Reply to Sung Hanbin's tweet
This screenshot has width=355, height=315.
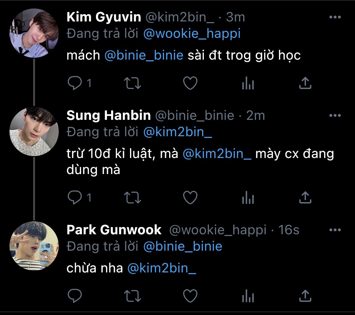(75, 198)
